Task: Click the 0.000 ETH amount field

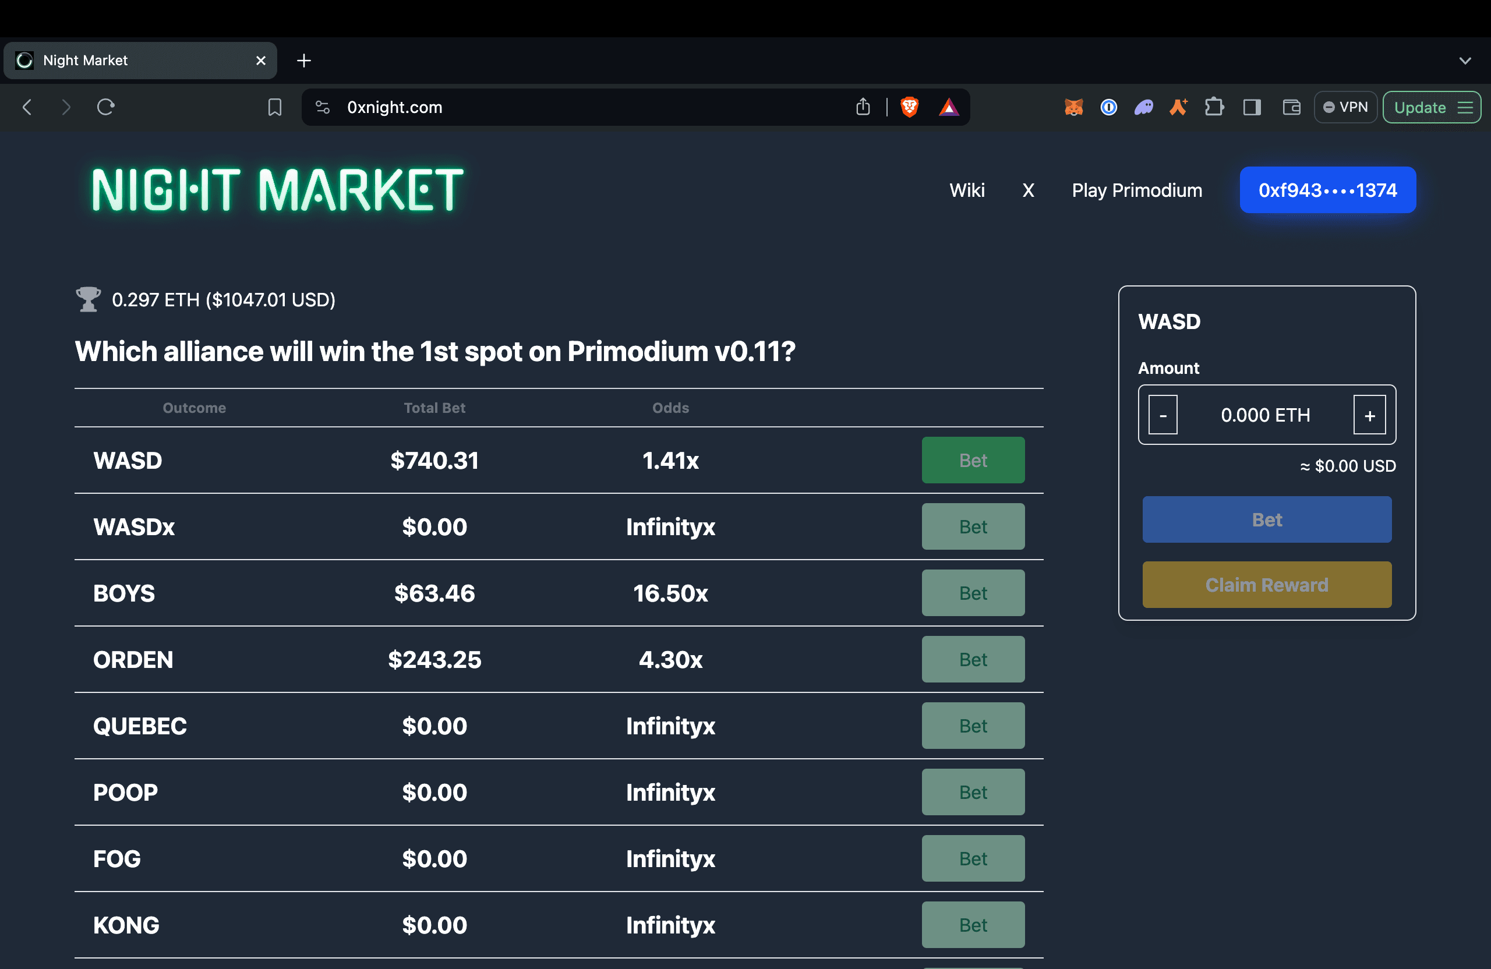Action: pyautogui.click(x=1266, y=415)
